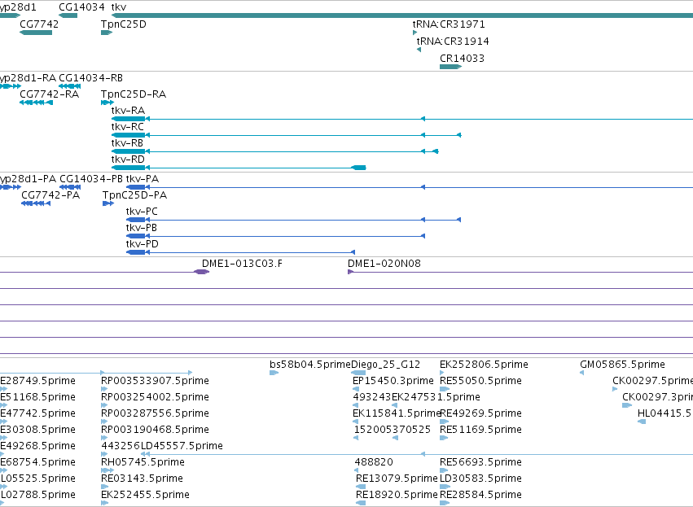
Task: Select the CG7742 gene bar
Action: click(36, 33)
